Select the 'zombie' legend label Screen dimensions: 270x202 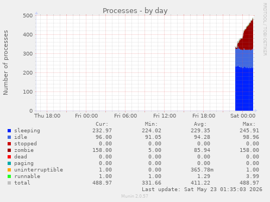pos(24,150)
